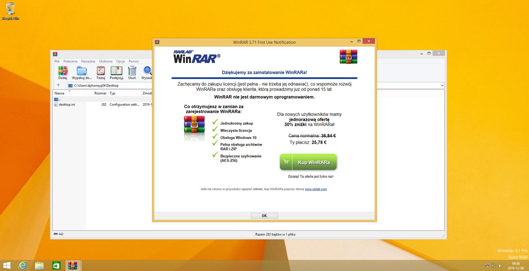Image resolution: width=529 pixels, height=271 pixels.
Task: Sort by the Typ column header
Action: [x=124, y=93]
